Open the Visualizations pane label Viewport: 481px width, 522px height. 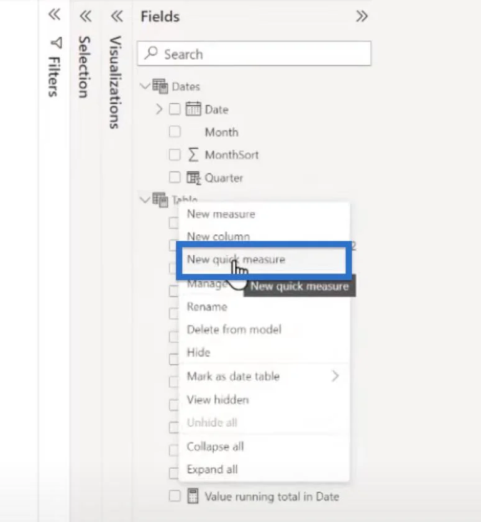tap(116, 82)
